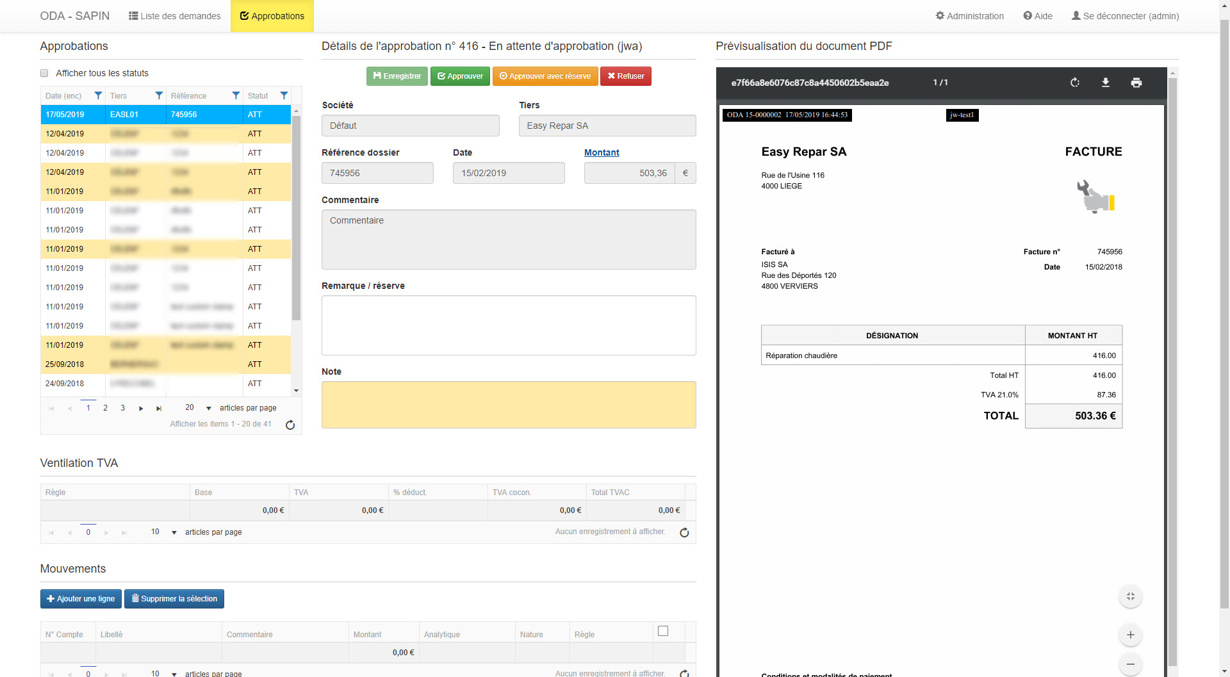The height and width of the screenshot is (677, 1230).
Task: Click the yellow Note field
Action: 509,405
